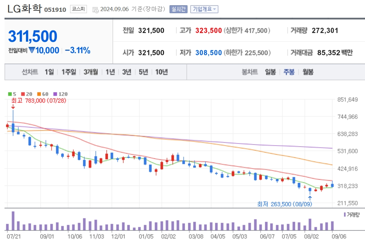Click the 저가 value 308,500

pyautogui.click(x=208, y=53)
